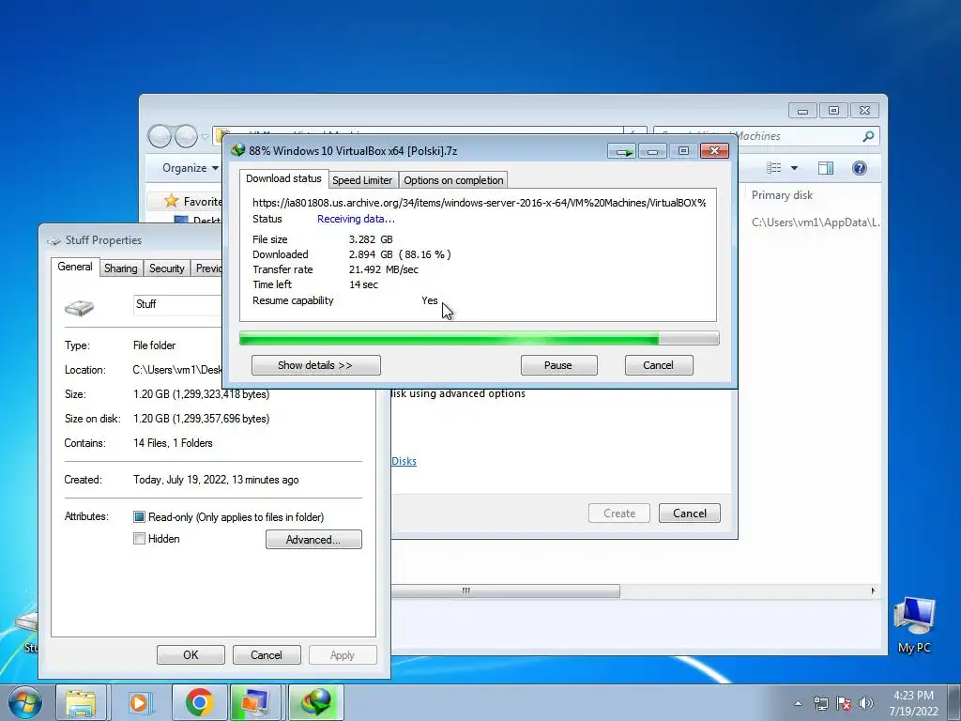Cancel the download in IDM
Screen dimensions: 961x721
coord(659,365)
